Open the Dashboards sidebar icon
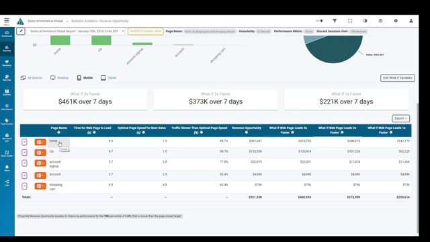Screen dimensions: 430x242 7,34
